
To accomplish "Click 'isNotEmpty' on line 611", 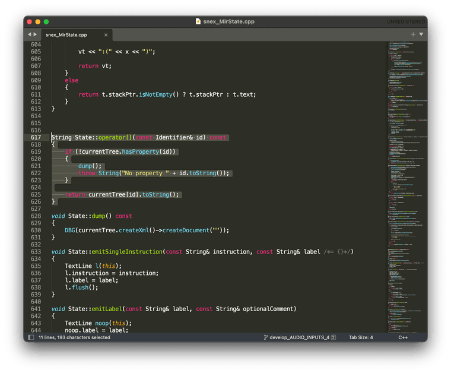I will pos(155,94).
